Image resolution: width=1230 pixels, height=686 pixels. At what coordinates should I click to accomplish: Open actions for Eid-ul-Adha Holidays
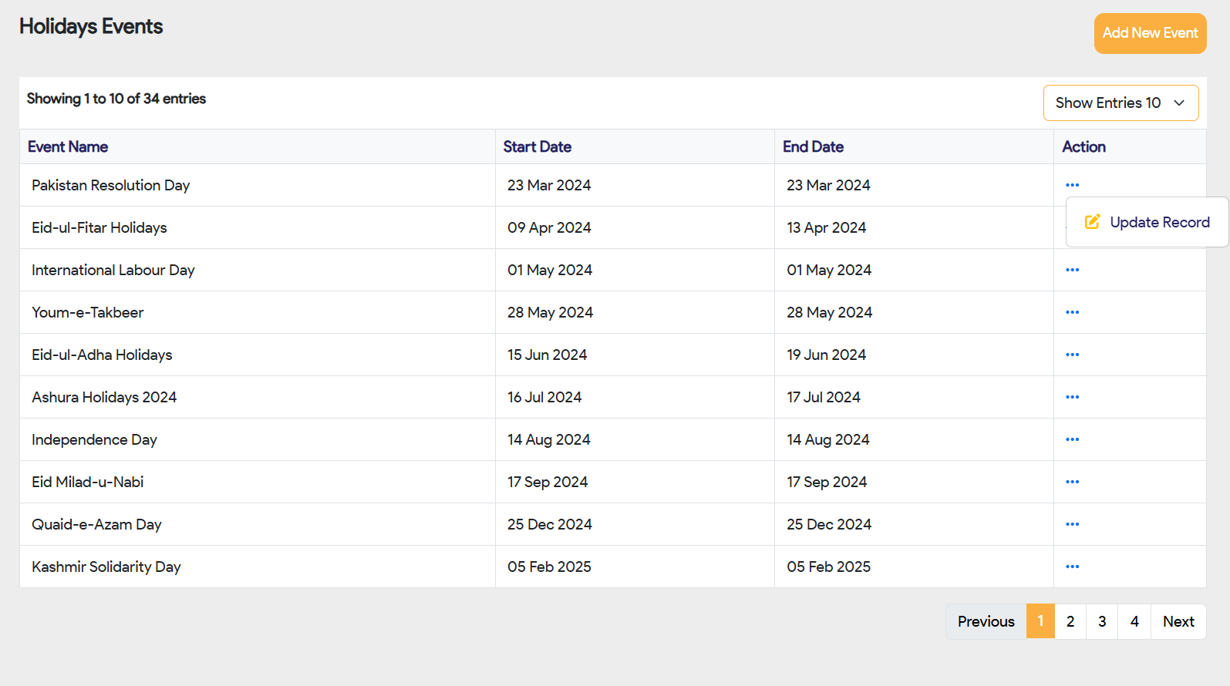tap(1072, 355)
